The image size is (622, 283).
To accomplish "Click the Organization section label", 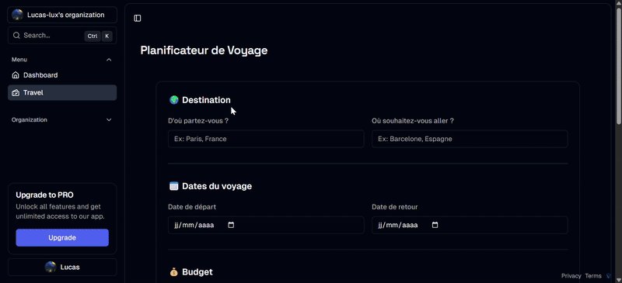I will 30,120.
